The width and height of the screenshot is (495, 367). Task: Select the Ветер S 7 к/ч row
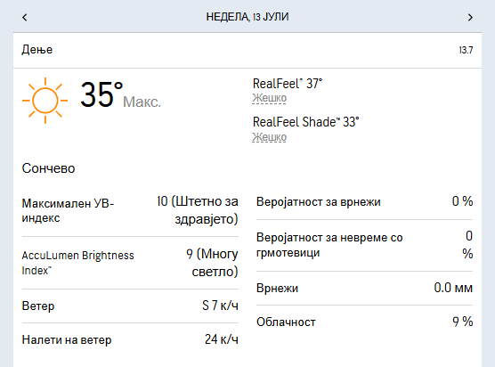coord(130,306)
